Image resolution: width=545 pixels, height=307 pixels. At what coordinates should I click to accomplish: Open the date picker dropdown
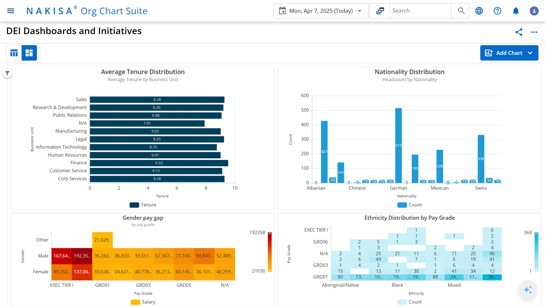(360, 11)
